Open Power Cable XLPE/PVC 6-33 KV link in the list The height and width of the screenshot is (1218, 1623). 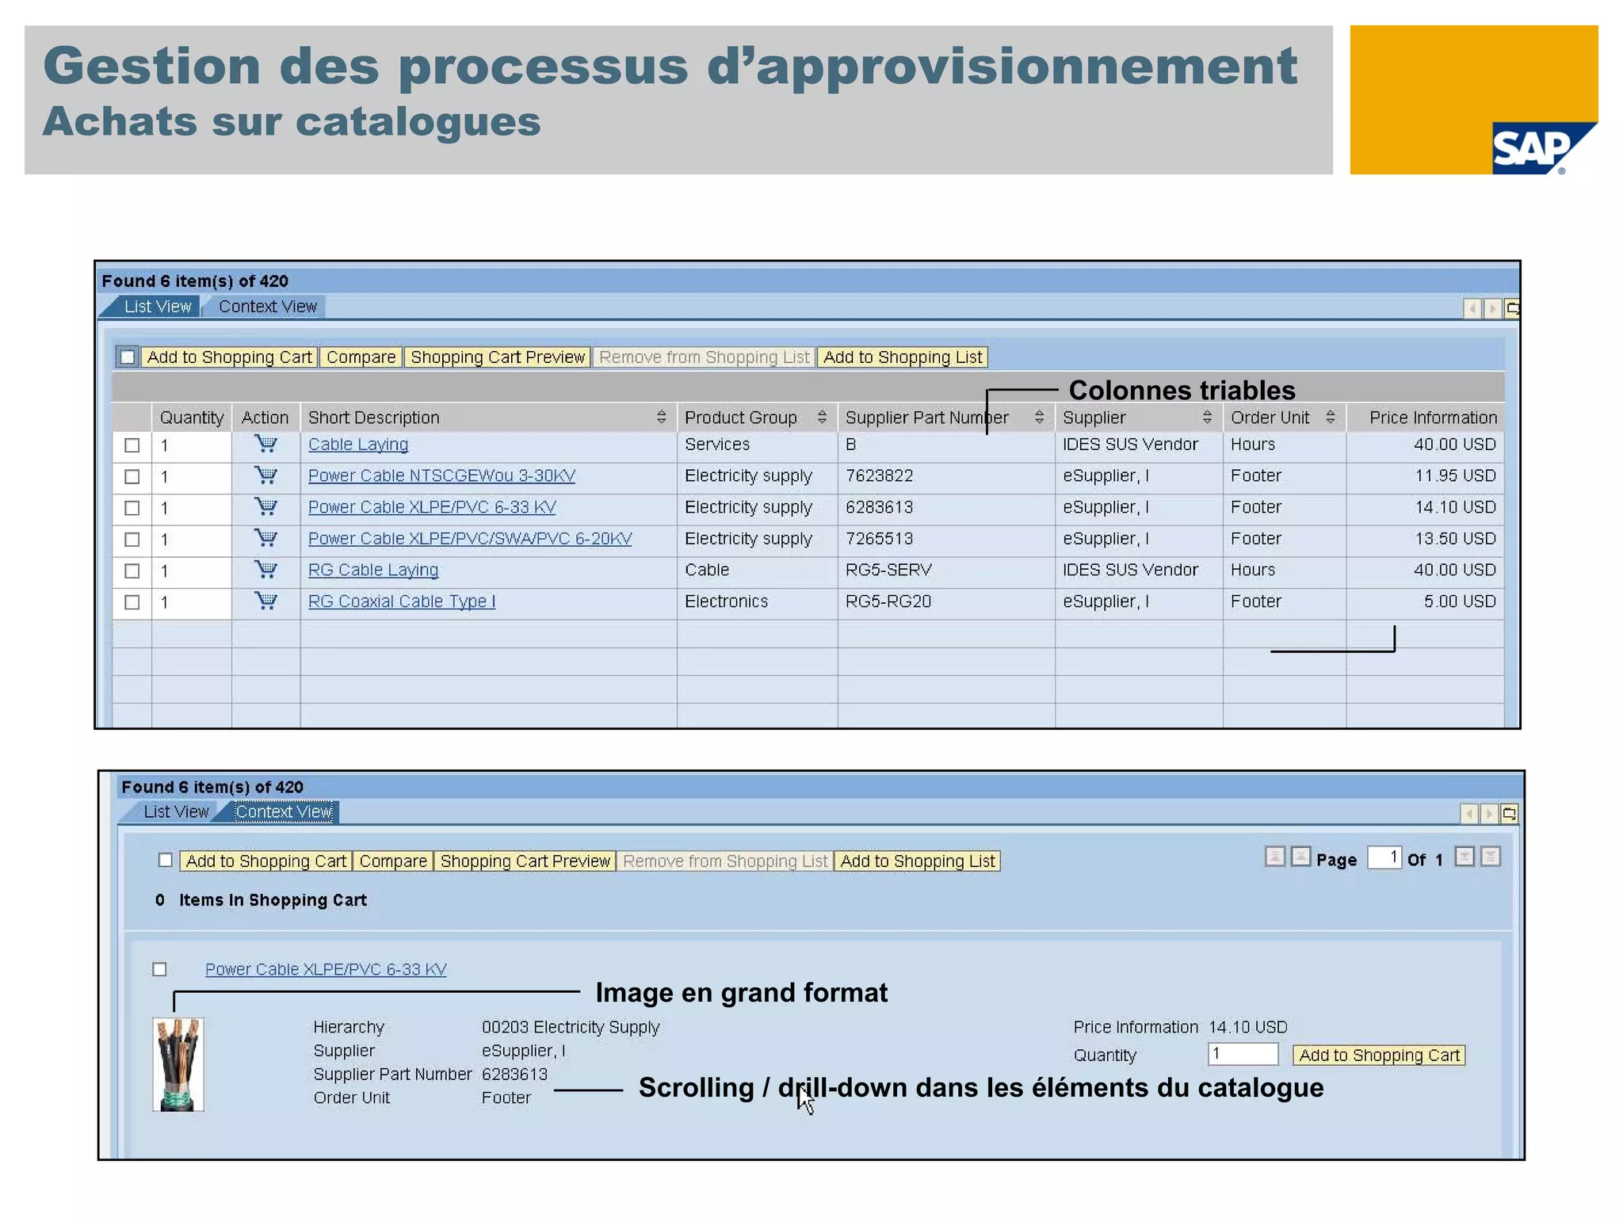(432, 507)
